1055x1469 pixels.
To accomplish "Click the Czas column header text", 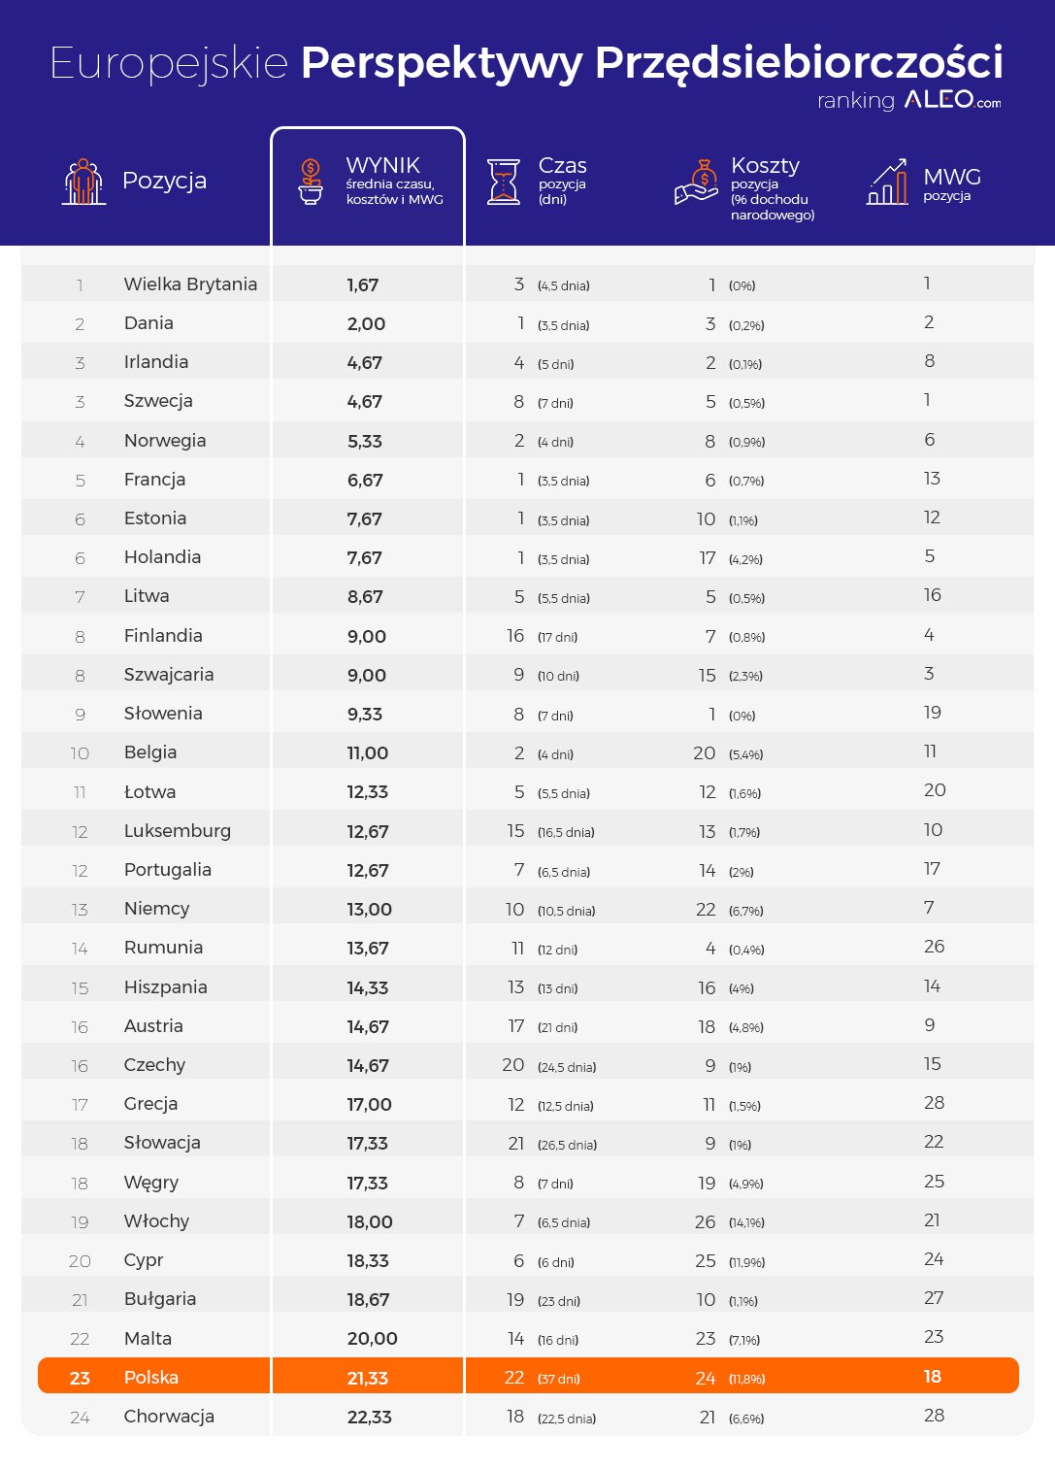I will [x=562, y=166].
